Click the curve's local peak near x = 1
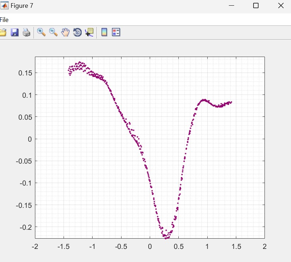 [x=204, y=100]
